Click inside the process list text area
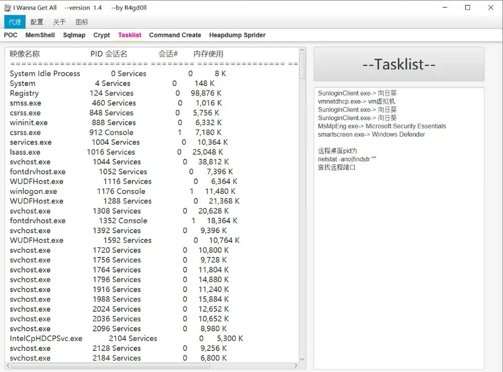Viewport: 503px width, 372px height. 151,201
